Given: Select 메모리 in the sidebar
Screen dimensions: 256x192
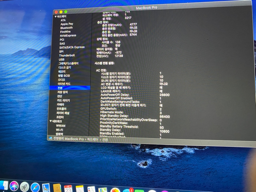Looking at the screenshot, I should (61, 71).
